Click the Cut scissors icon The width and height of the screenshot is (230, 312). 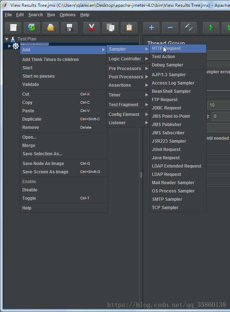coord(91,27)
